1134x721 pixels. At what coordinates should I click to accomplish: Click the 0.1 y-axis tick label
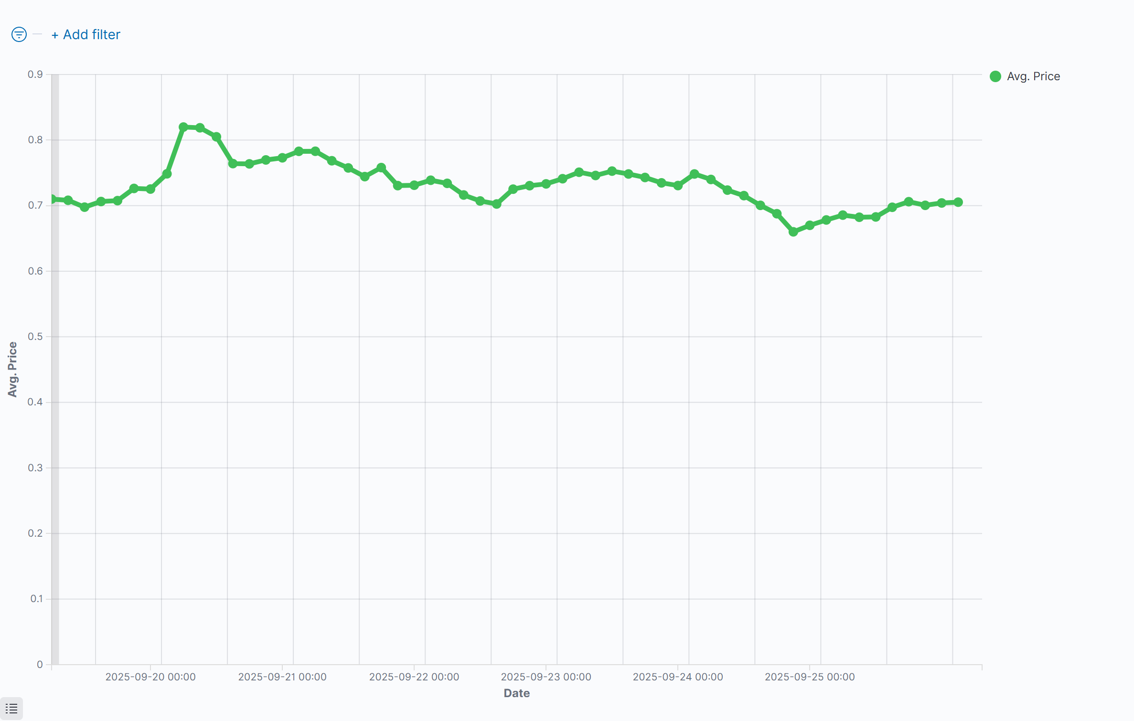(37, 599)
